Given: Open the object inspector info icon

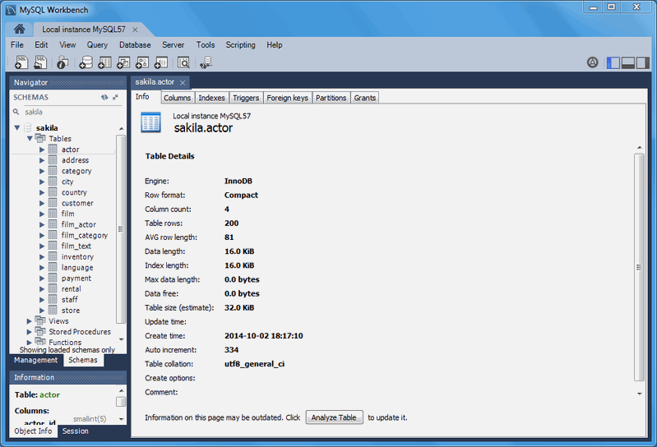Looking at the screenshot, I should click(x=62, y=62).
